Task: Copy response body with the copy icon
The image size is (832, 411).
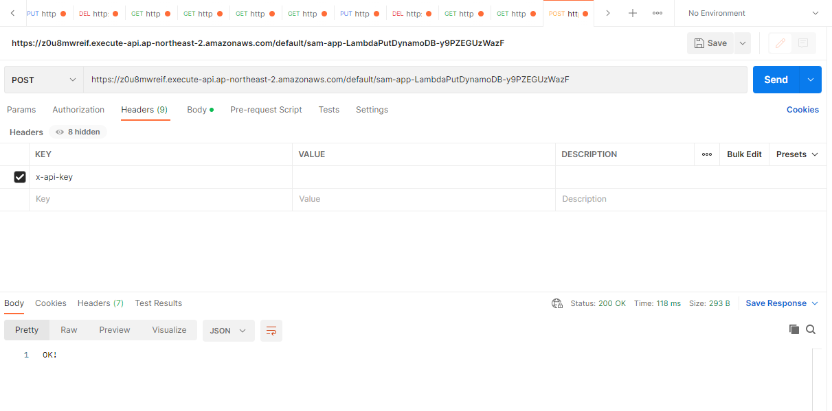Action: pyautogui.click(x=794, y=329)
